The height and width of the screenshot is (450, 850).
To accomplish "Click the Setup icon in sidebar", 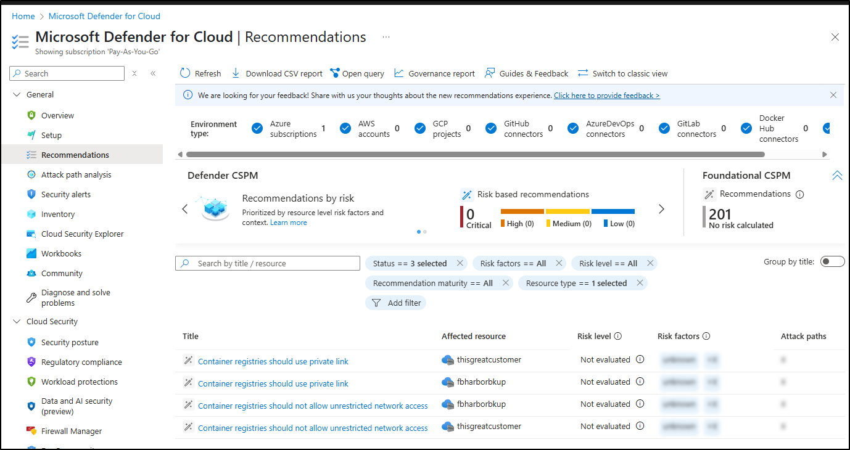I will coord(31,135).
